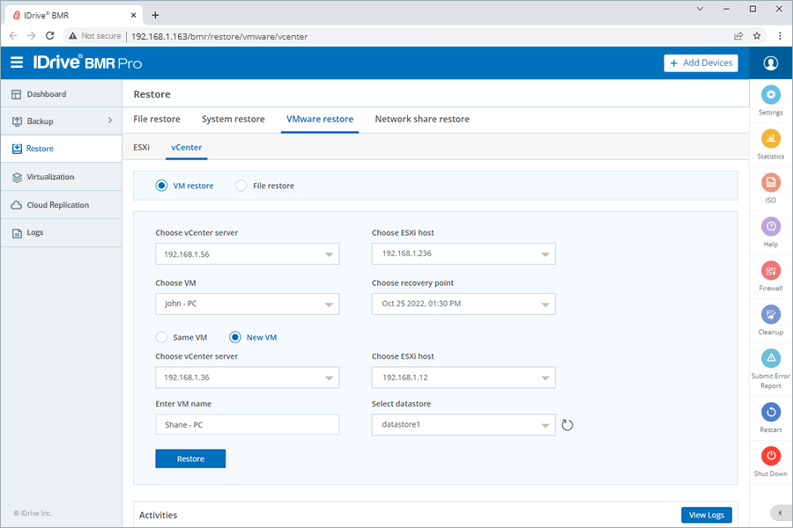Viewport: 793px width, 528px height.
Task: Open the Settings gear icon
Action: pyautogui.click(x=770, y=94)
